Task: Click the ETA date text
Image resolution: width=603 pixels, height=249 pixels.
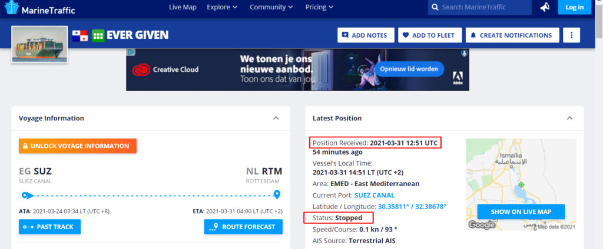Action: (x=244, y=211)
